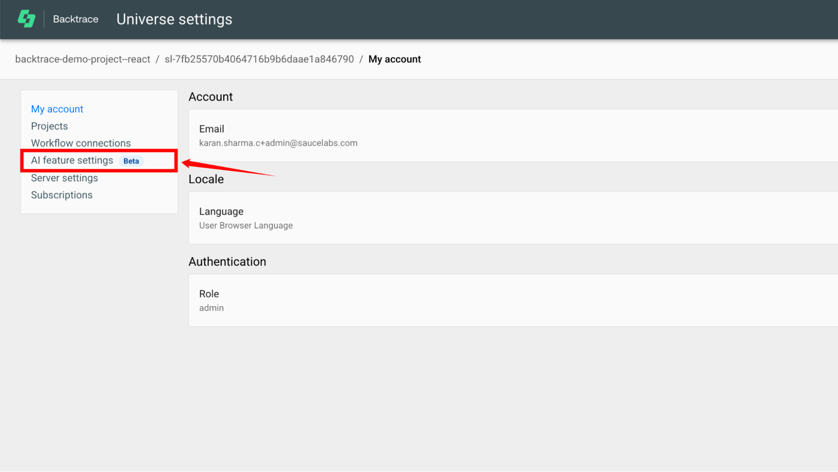This screenshot has height=472, width=838.
Task: Click the Beta badge beside AI feature settings
Action: tap(131, 161)
